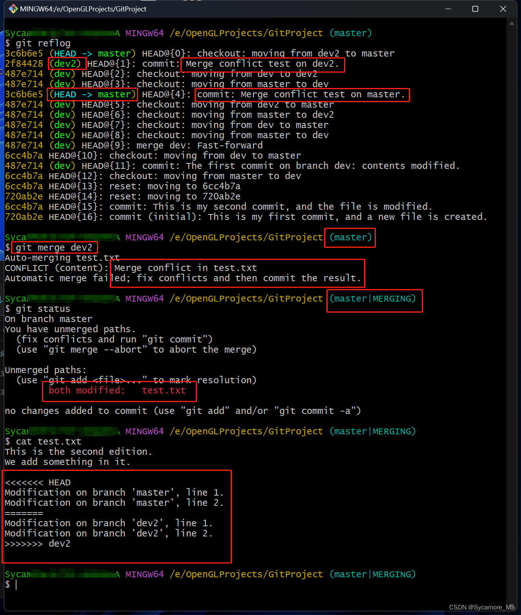Click 'On branch master' line
The image size is (521, 615).
point(49,319)
